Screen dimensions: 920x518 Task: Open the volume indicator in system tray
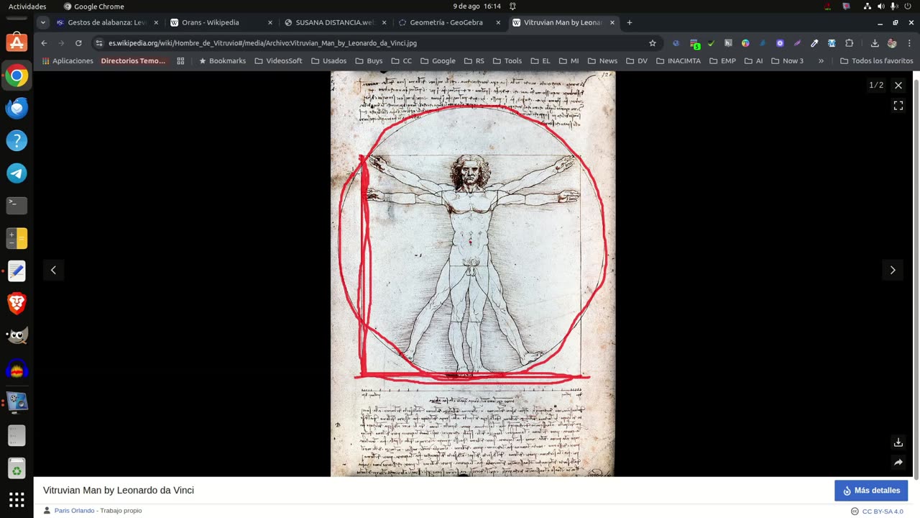click(881, 6)
